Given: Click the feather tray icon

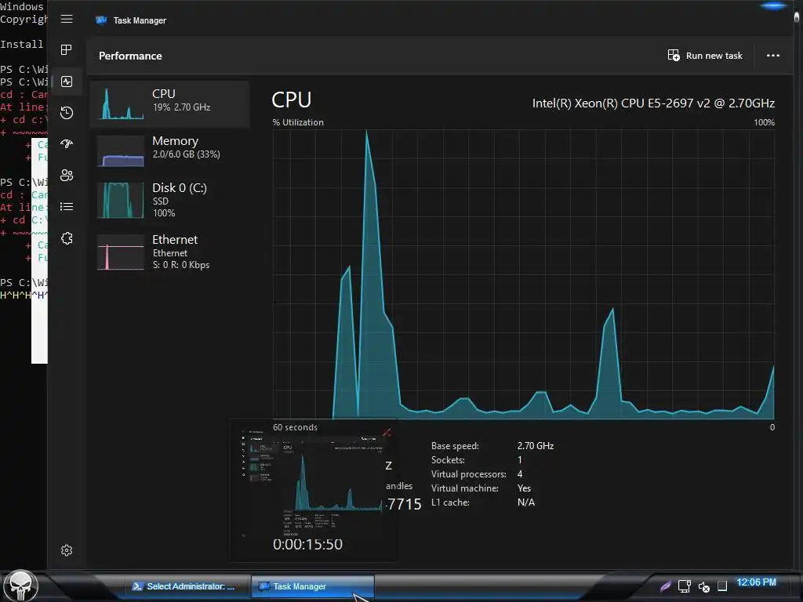Looking at the screenshot, I should pos(665,586).
